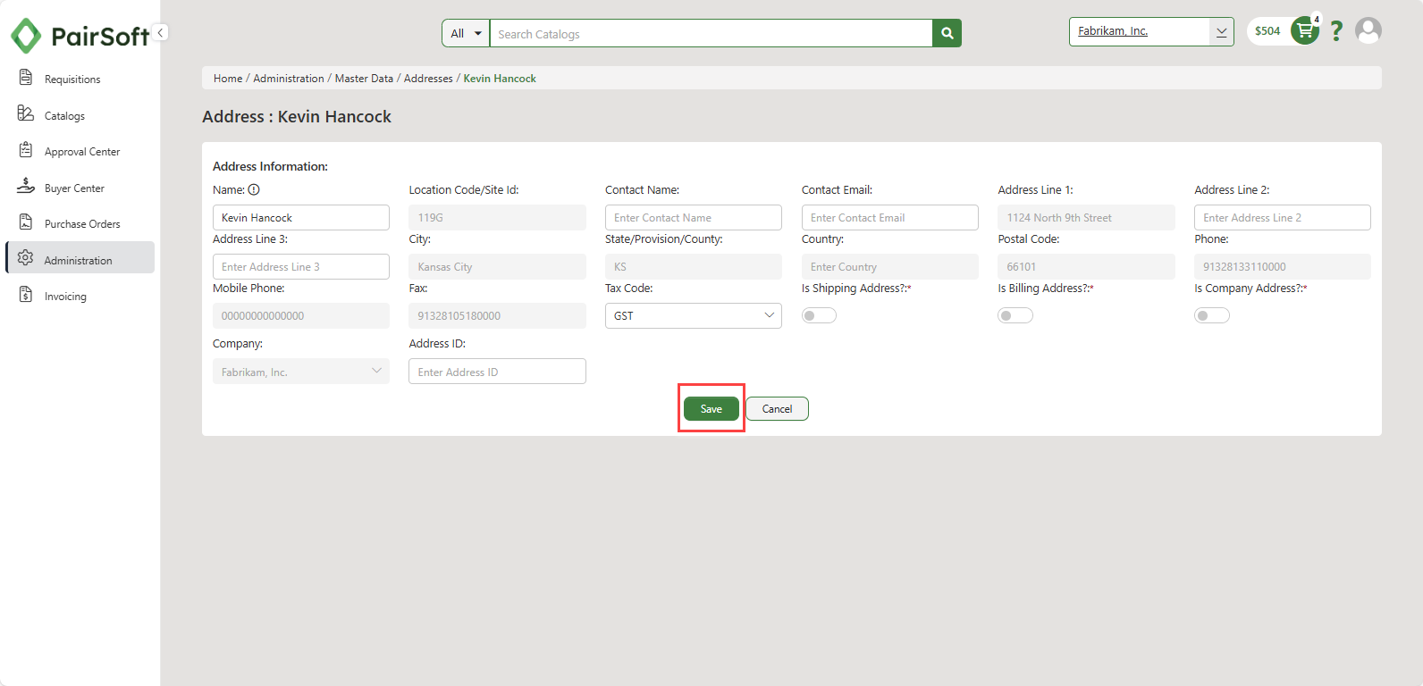Click the Save button
1423x686 pixels.
click(x=711, y=409)
